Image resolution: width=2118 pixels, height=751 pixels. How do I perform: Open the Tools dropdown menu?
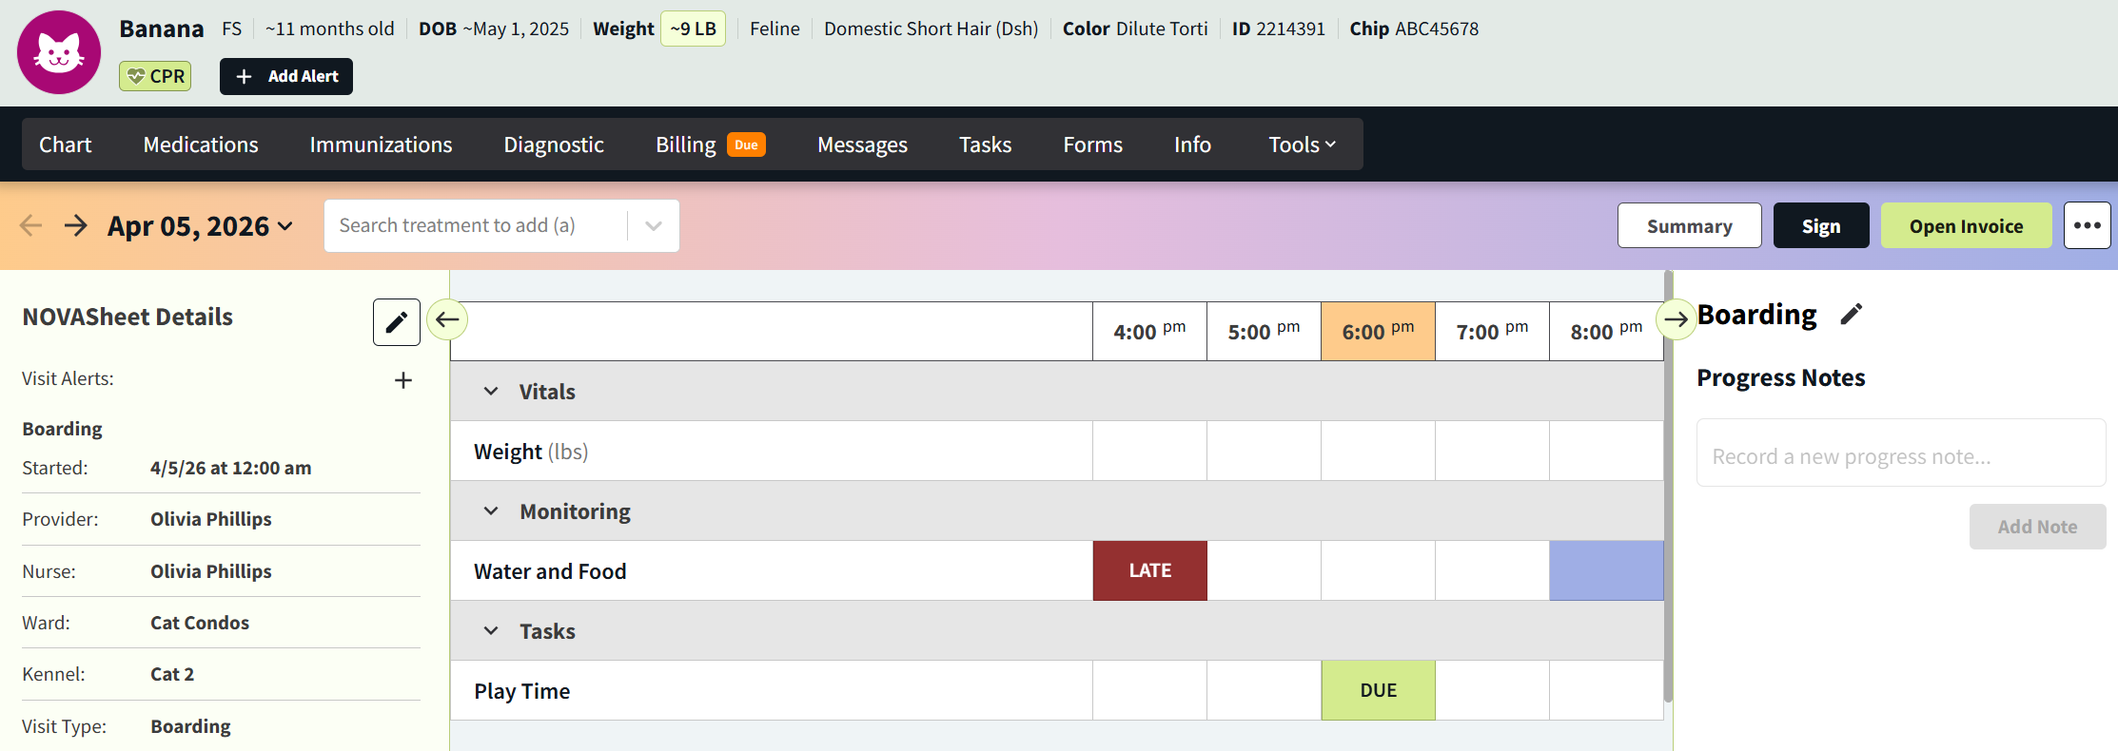(x=1301, y=144)
